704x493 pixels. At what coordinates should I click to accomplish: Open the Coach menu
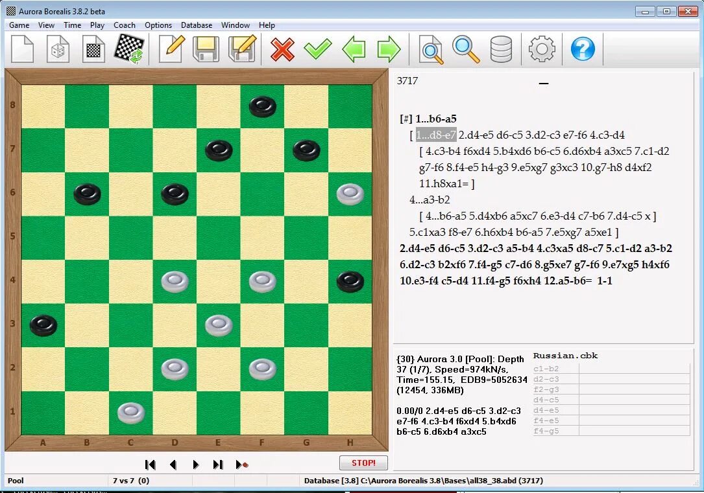(x=125, y=25)
